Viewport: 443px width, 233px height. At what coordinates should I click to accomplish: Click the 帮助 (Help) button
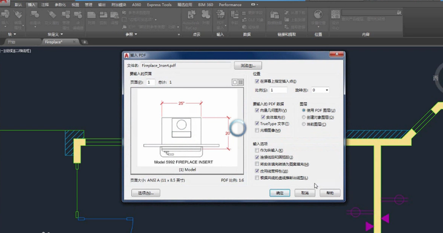330,193
